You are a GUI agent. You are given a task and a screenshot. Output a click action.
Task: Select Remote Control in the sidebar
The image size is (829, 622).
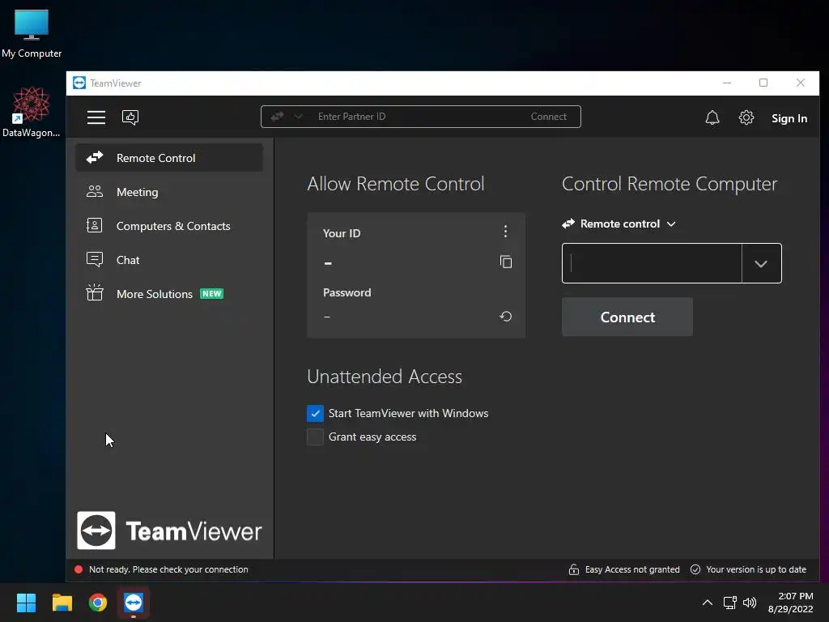pos(169,158)
